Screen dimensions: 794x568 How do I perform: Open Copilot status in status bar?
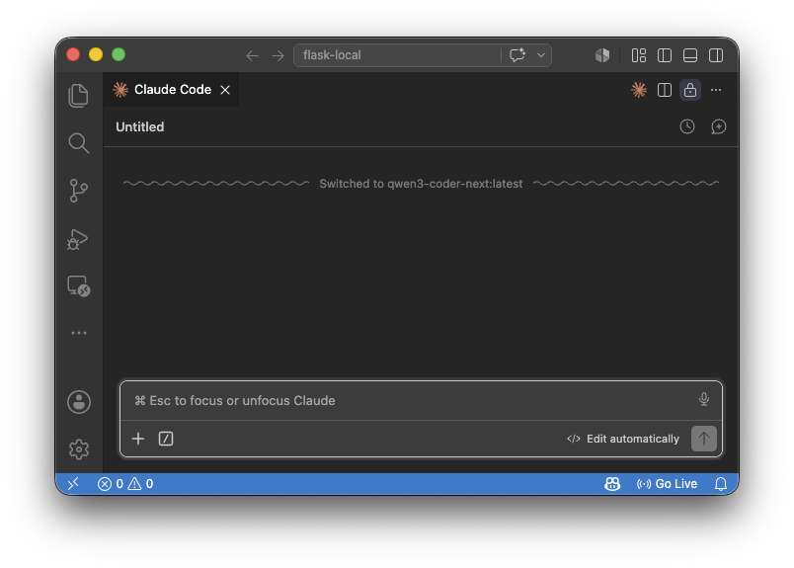point(612,484)
